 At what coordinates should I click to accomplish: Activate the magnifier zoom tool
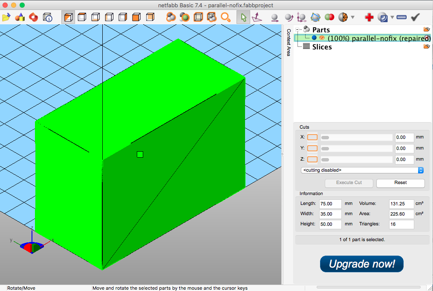pos(225,17)
